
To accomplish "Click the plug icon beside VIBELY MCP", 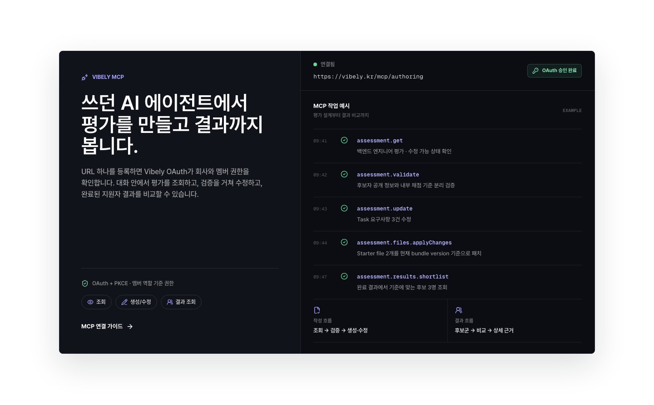I will pyautogui.click(x=84, y=77).
